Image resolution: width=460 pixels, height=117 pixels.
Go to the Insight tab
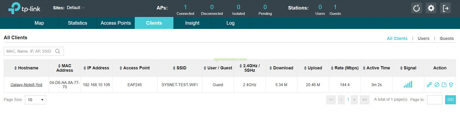[192, 23]
